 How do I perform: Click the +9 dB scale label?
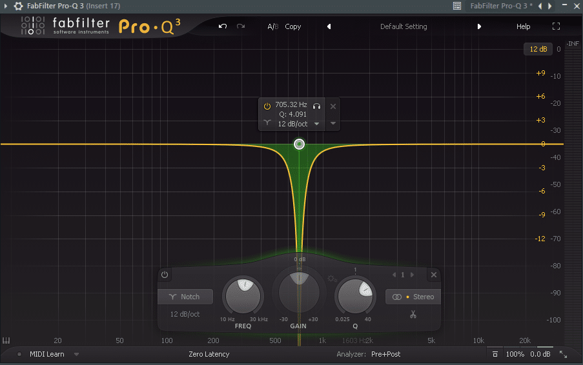tap(540, 73)
